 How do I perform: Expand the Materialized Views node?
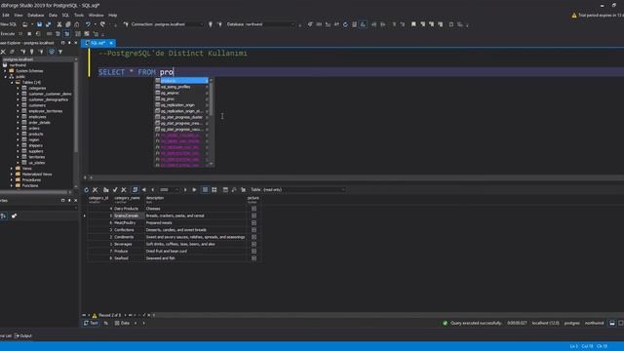pos(12,175)
